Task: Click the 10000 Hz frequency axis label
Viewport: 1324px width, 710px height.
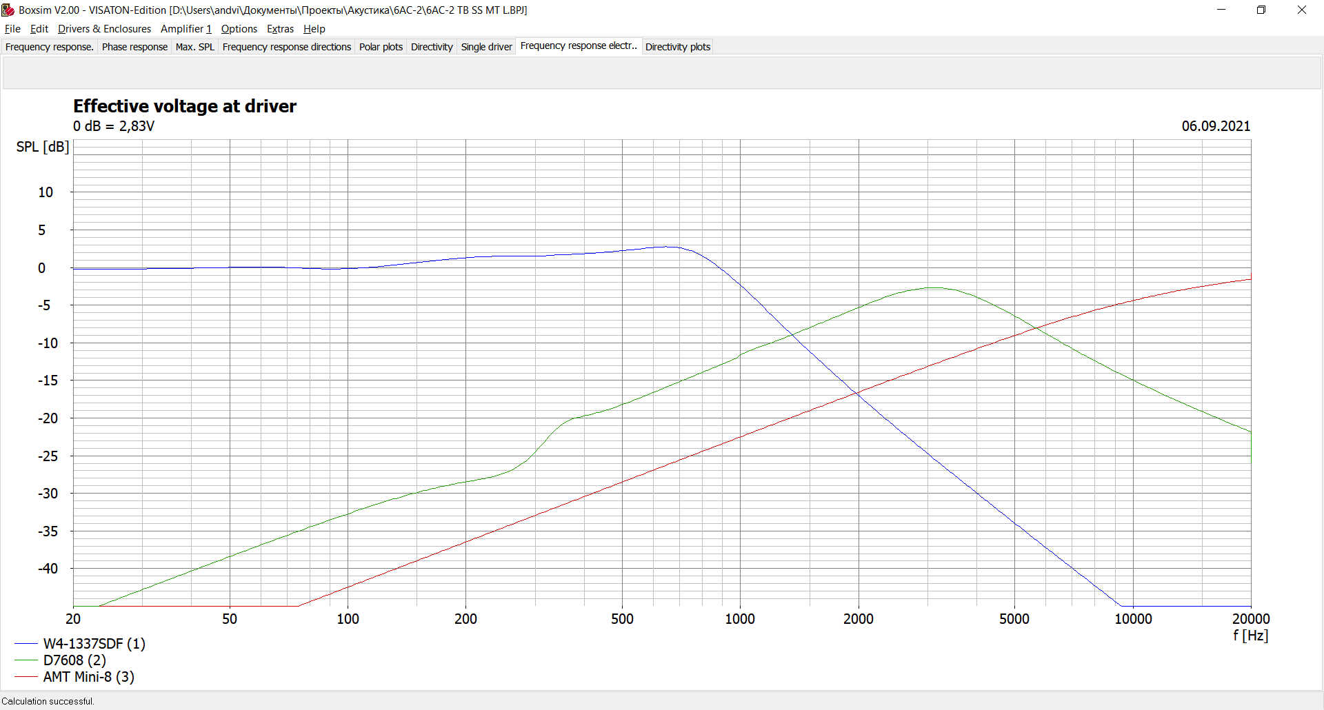Action: 1133,619
